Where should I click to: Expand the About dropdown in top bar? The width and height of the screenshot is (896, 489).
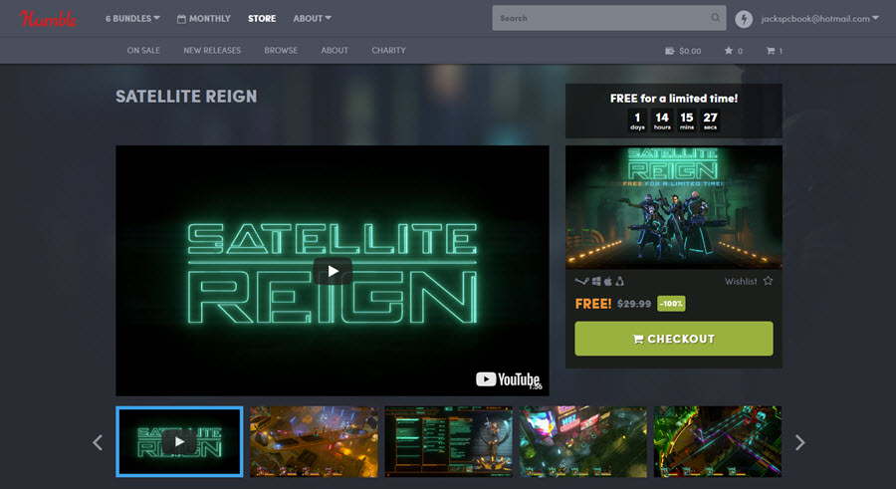pyautogui.click(x=313, y=18)
